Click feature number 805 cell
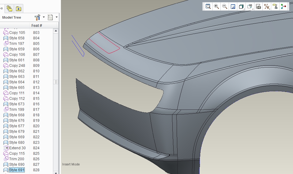Viewport: 293px width, 174px height. (x=36, y=44)
